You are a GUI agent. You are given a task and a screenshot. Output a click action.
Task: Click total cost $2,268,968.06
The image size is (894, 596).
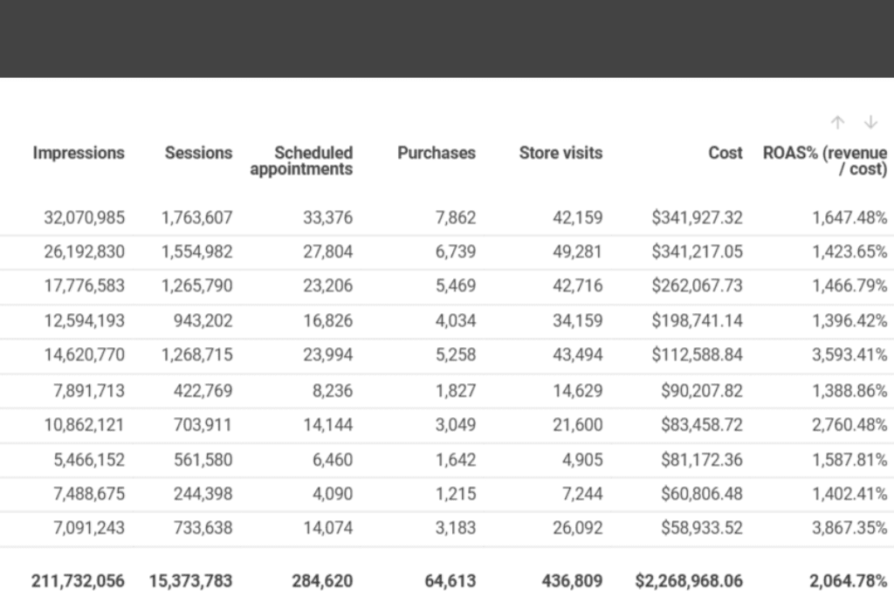(x=689, y=580)
